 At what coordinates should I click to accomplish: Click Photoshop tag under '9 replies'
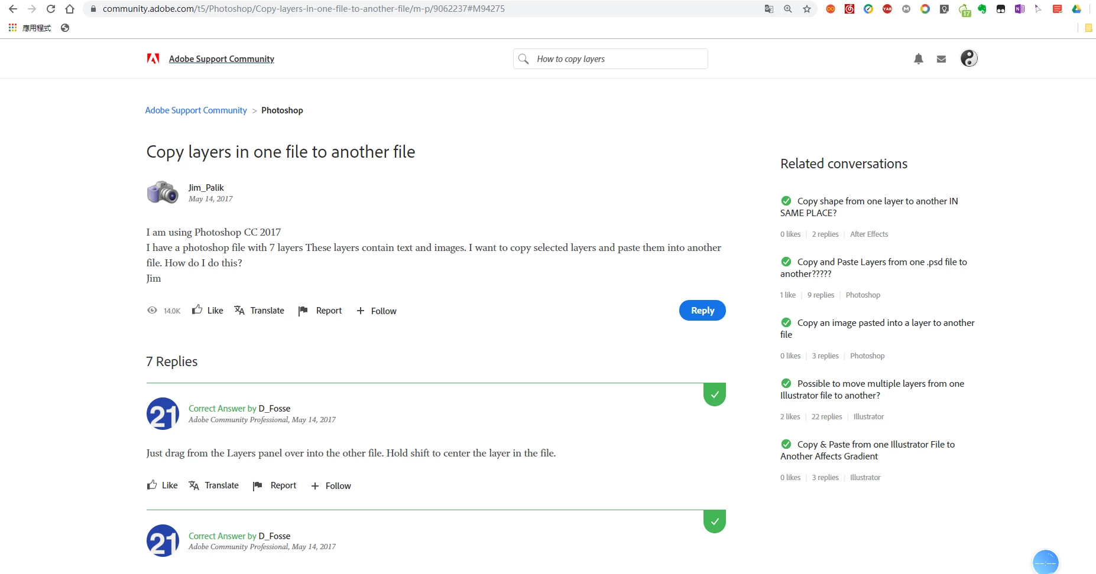[862, 295]
